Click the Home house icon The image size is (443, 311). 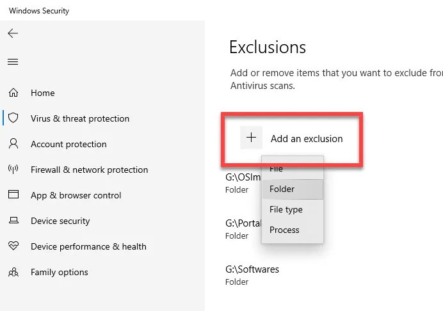(13, 93)
